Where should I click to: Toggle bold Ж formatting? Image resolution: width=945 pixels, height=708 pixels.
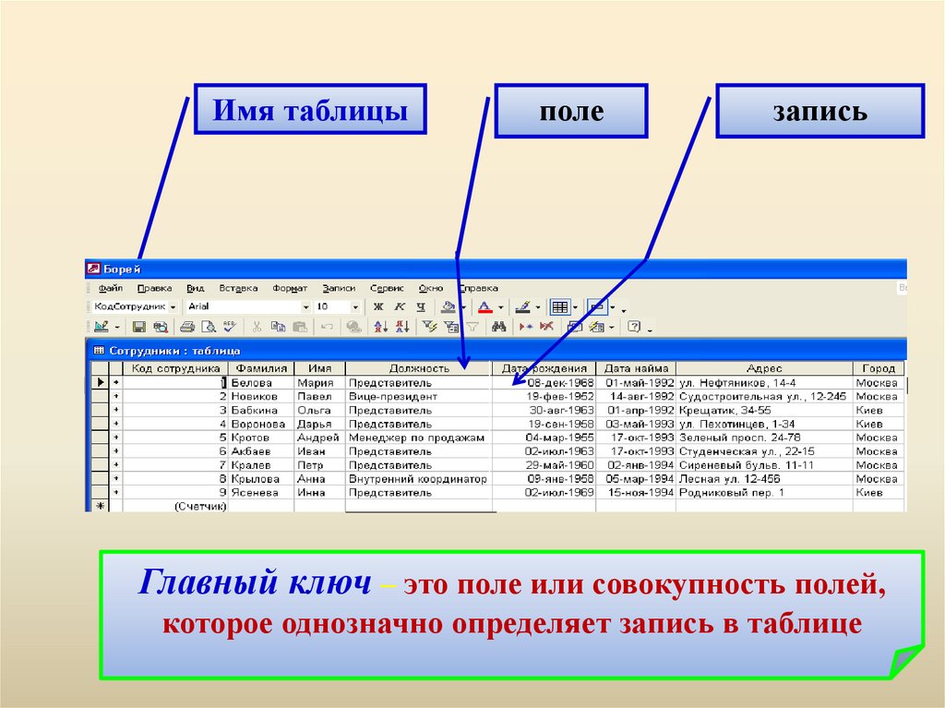(377, 307)
